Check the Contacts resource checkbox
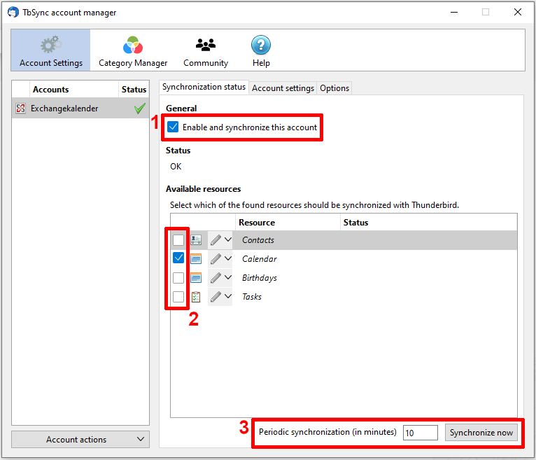This screenshot has width=536, height=460. pos(178,240)
